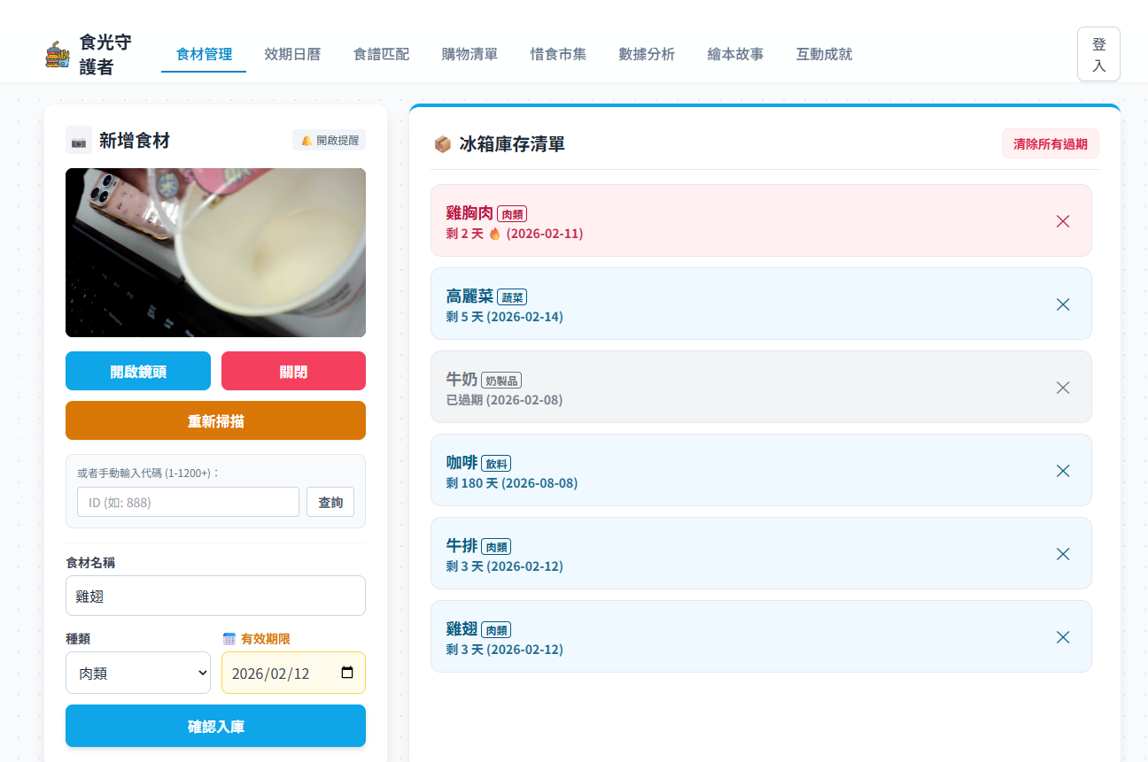Switch to the 效期日曆 tab
This screenshot has width=1148, height=762.
(292, 54)
